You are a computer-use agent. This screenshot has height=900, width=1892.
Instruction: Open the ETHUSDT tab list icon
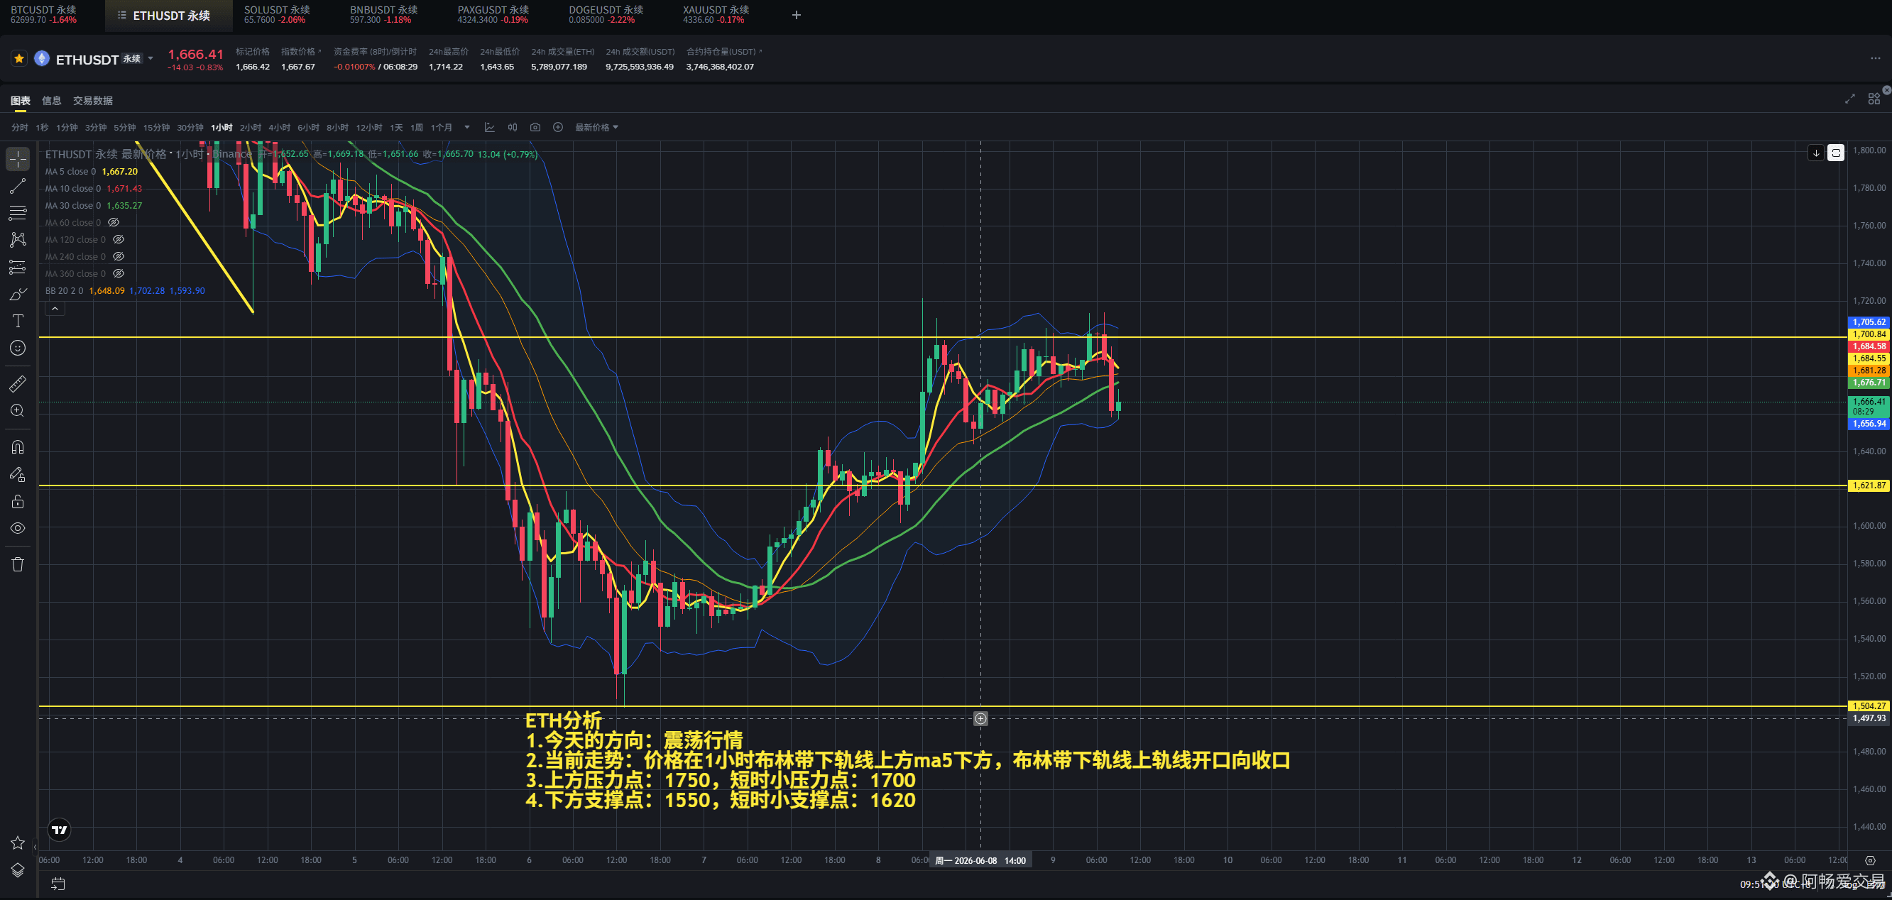tap(122, 16)
